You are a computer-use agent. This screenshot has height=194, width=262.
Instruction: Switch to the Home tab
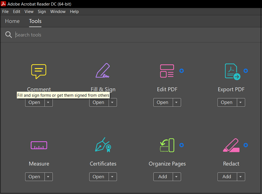(12, 21)
